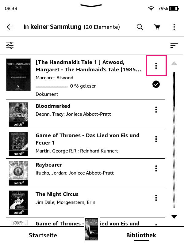Toggle the downloaded checkmark on Handmaid's Tale

coord(156,85)
